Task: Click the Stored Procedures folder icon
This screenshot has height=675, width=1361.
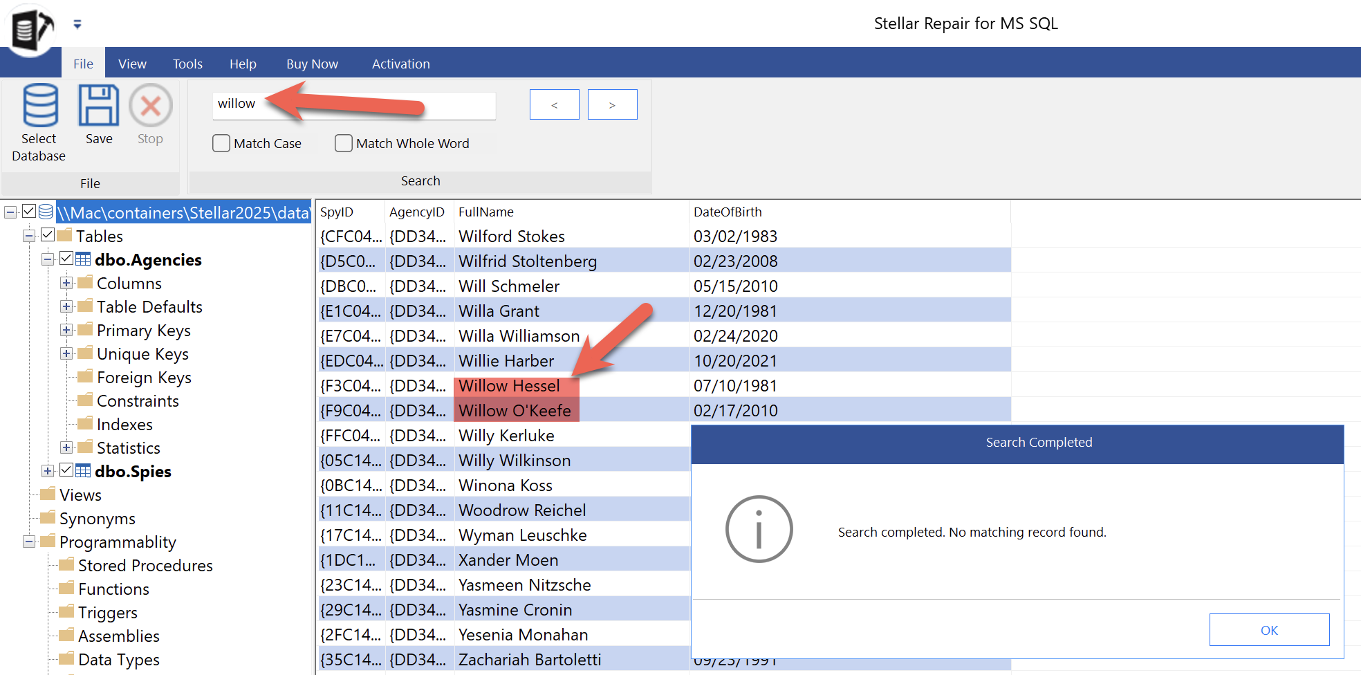Action: pos(67,564)
